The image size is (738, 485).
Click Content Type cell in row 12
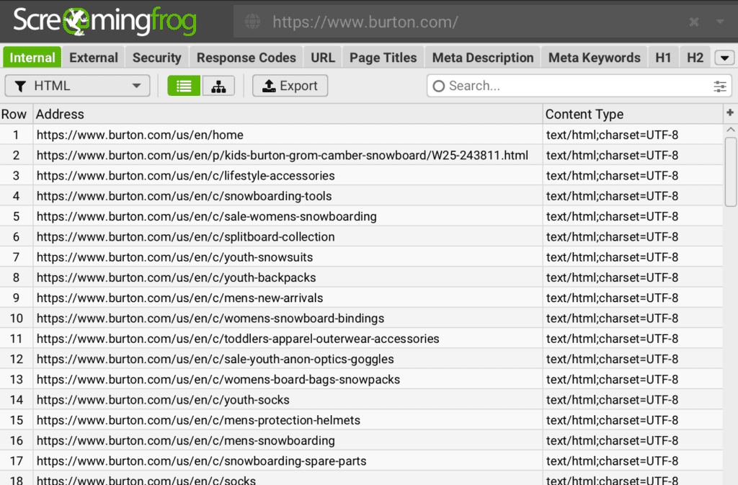[x=633, y=359]
